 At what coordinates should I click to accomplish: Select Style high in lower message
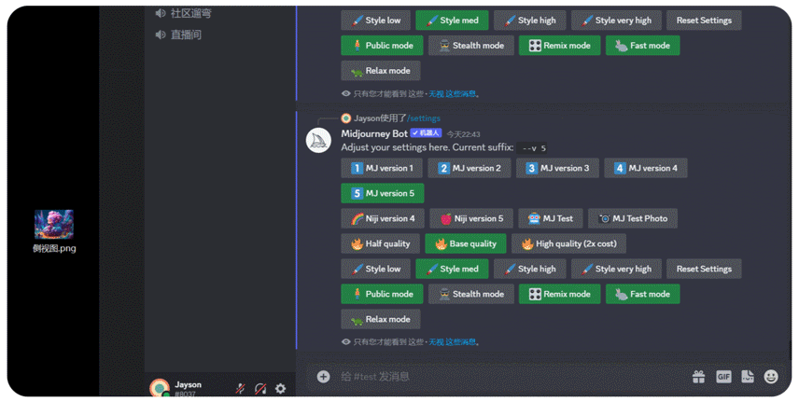tap(529, 269)
